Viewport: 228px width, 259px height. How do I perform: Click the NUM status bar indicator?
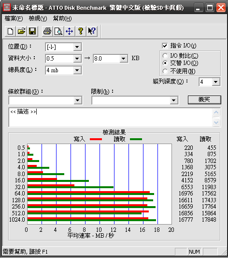pos(195,252)
